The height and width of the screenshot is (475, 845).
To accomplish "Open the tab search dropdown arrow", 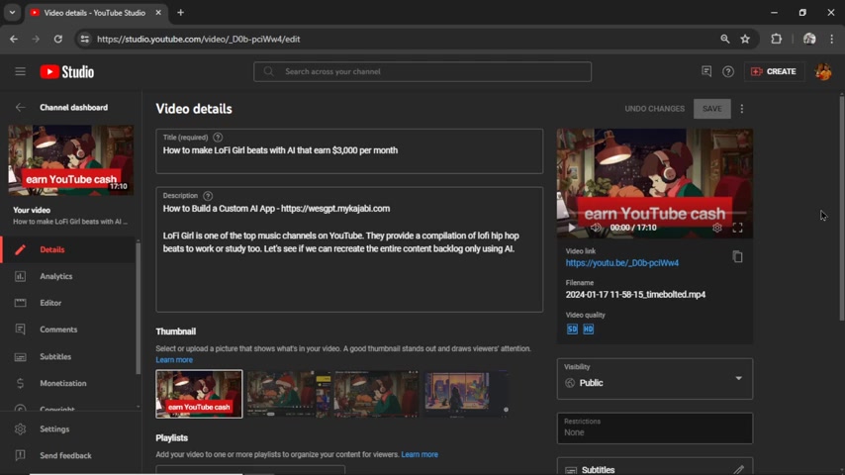I will pos(12,13).
